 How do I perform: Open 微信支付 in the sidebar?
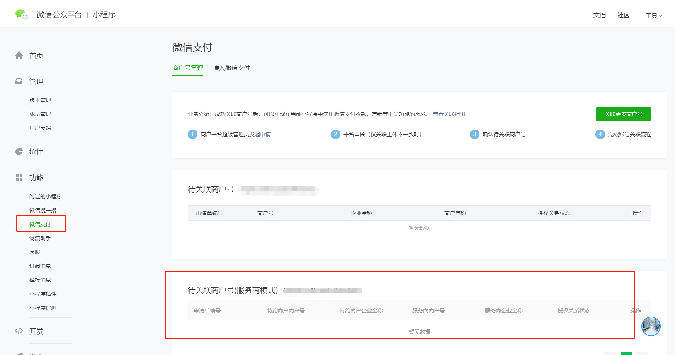tap(40, 224)
